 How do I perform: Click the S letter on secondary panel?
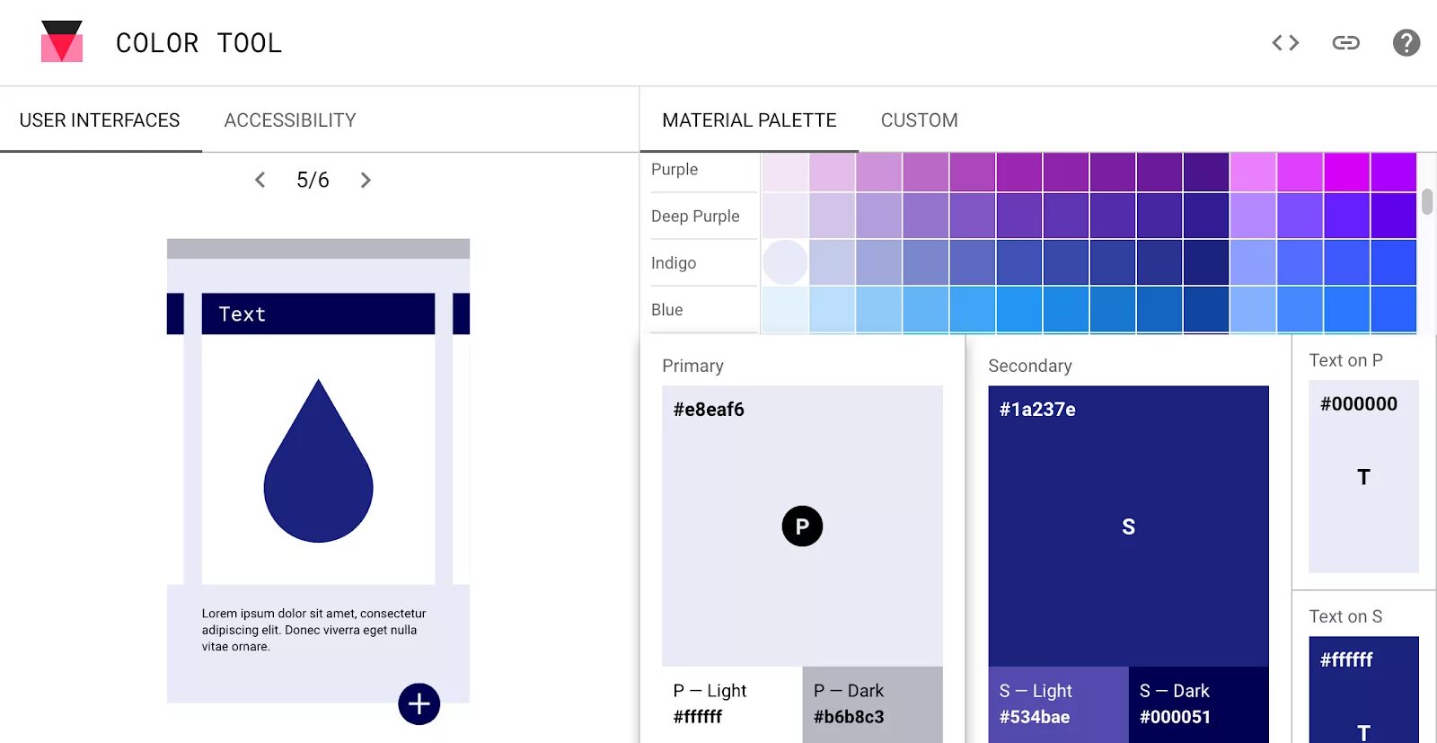(1128, 527)
